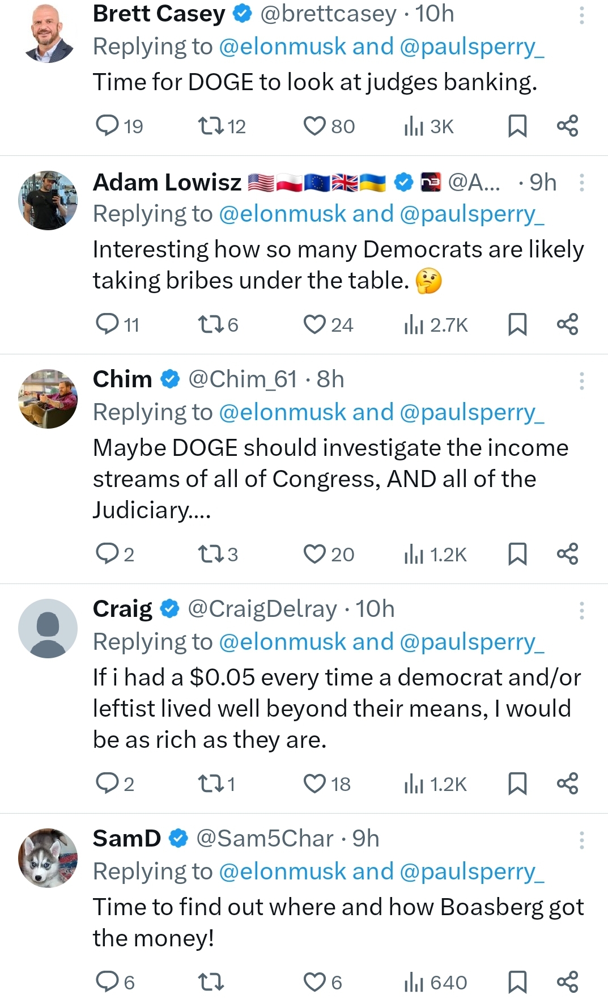Like Brett Casey's reply
The image size is (608, 1007).
point(314,126)
